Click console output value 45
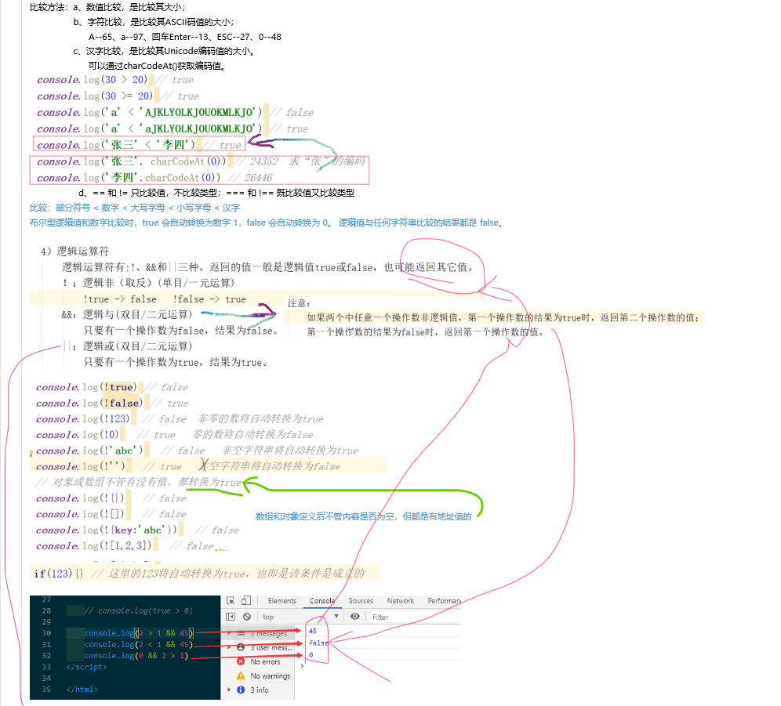This screenshot has height=706, width=781. click(313, 631)
